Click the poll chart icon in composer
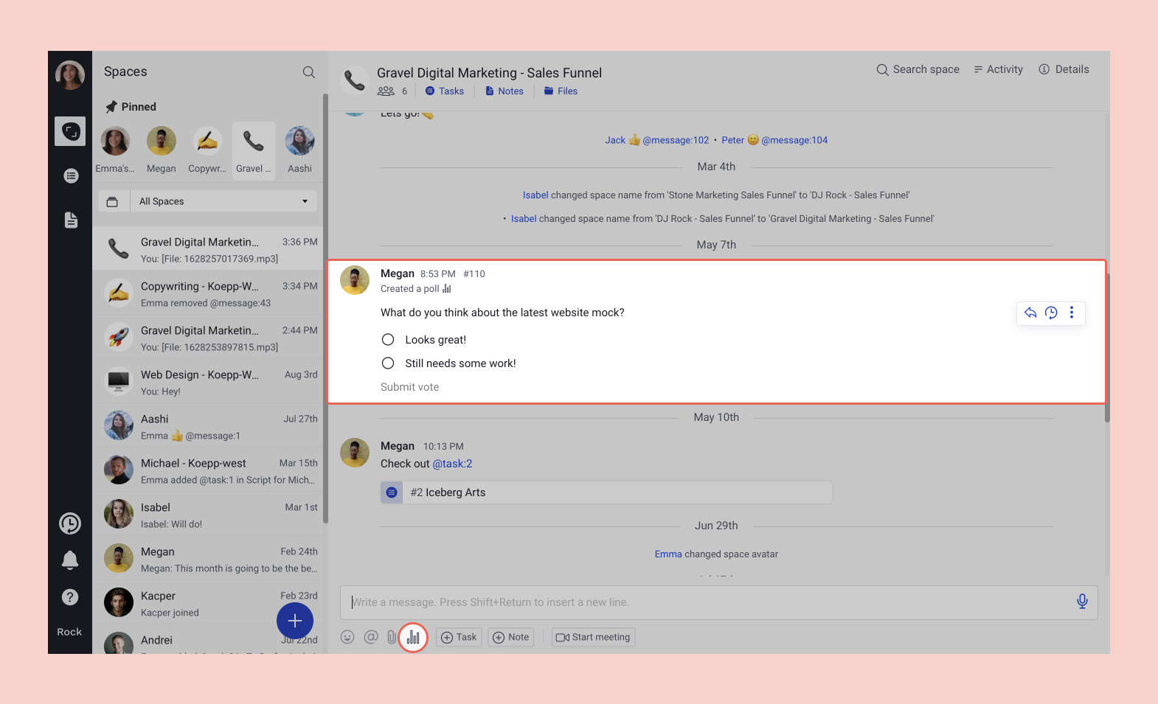The width and height of the screenshot is (1158, 704). point(413,638)
